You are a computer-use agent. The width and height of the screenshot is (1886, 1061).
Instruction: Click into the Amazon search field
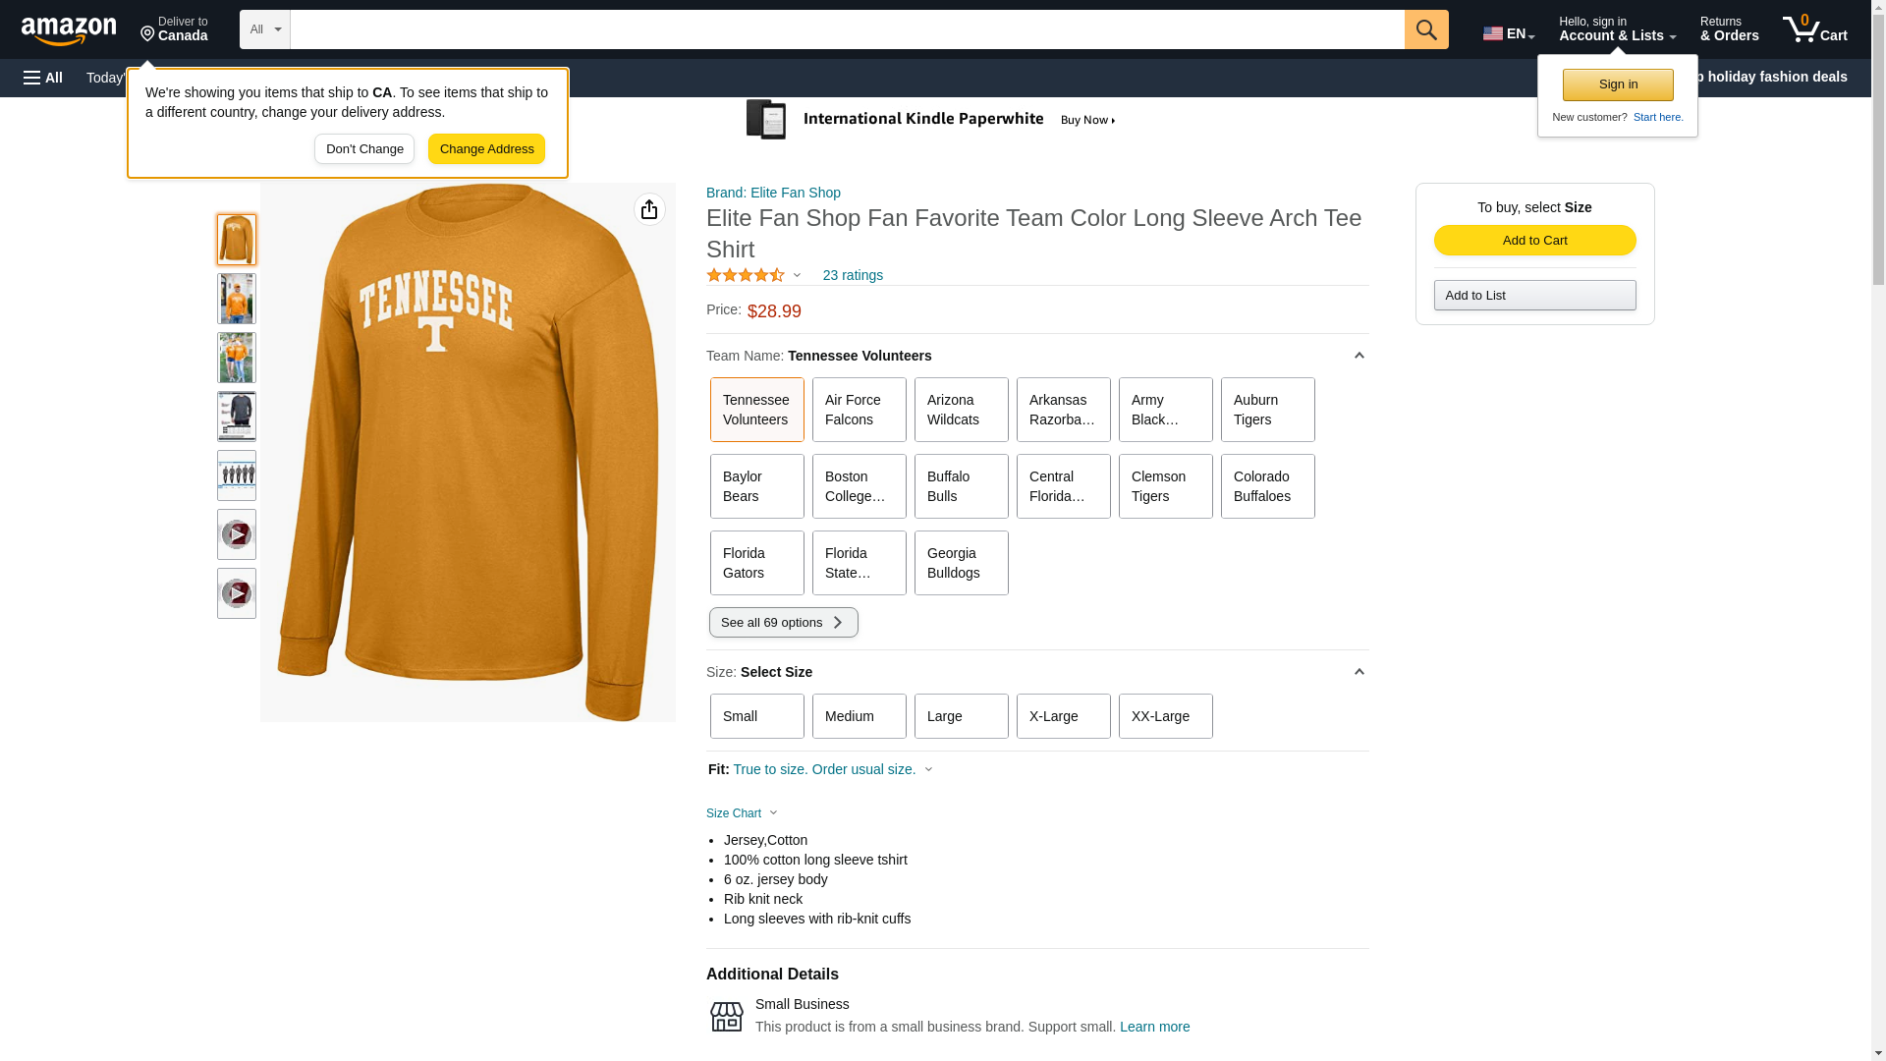click(847, 29)
